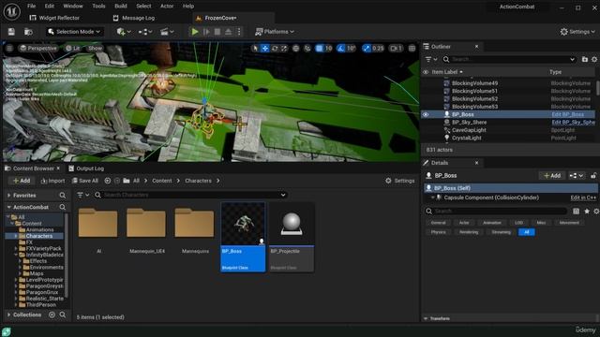Click the Content Browser Import button
Image resolution: width=600 pixels, height=337 pixels.
[52, 181]
